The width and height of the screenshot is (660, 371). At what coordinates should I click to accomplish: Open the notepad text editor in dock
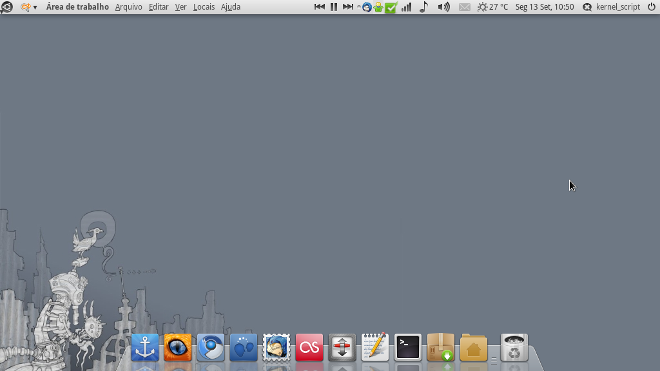pos(375,347)
